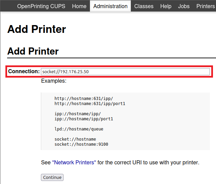This screenshot has height=184, width=216.
Task: Switch to the Classes tab
Action: [x=144, y=6]
